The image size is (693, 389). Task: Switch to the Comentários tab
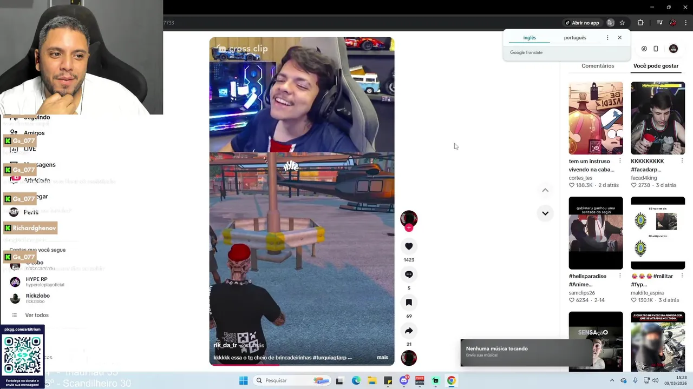(x=598, y=66)
